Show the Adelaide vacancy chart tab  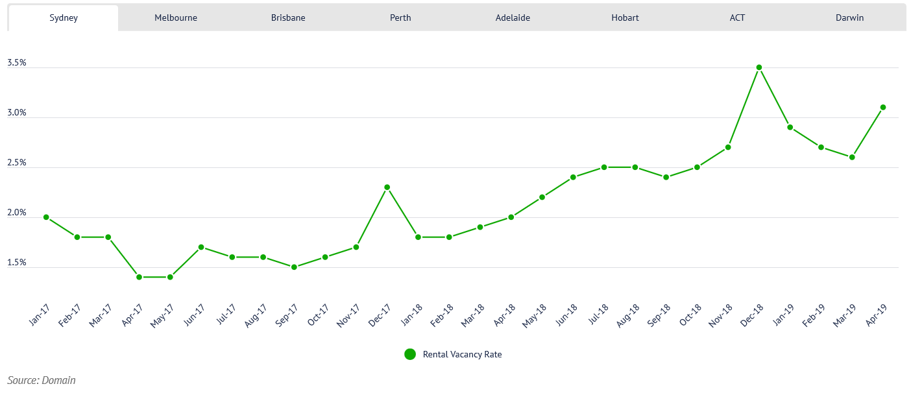click(x=513, y=18)
